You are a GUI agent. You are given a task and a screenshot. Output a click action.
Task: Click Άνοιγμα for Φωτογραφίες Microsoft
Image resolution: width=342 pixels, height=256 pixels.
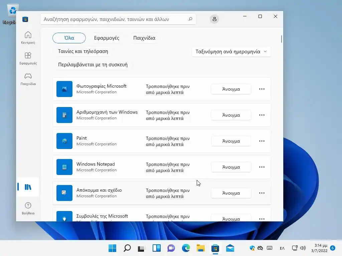(x=231, y=89)
